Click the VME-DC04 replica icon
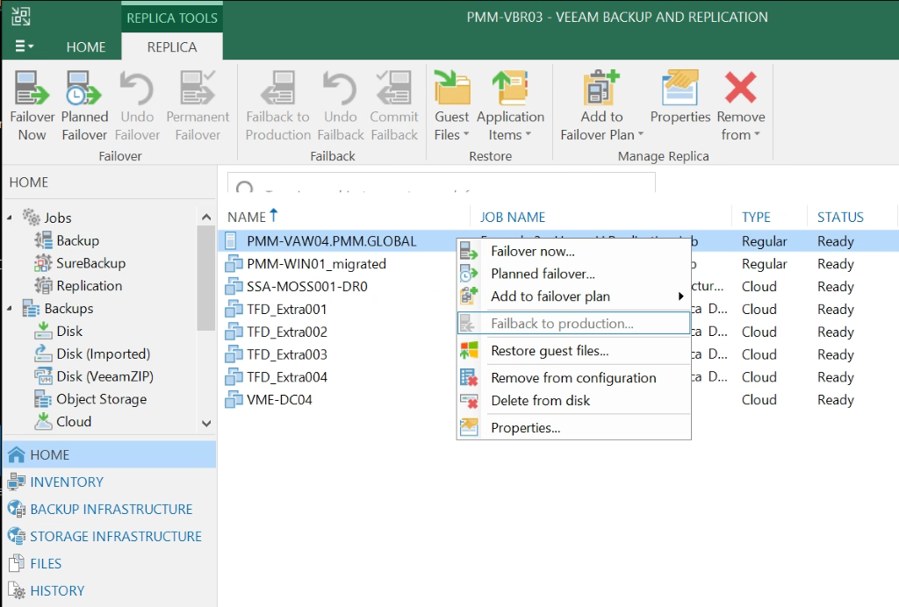Viewport: 899px width, 607px height. [x=234, y=399]
